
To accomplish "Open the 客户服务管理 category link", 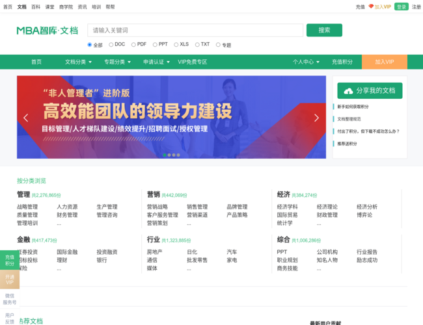I will tap(163, 215).
